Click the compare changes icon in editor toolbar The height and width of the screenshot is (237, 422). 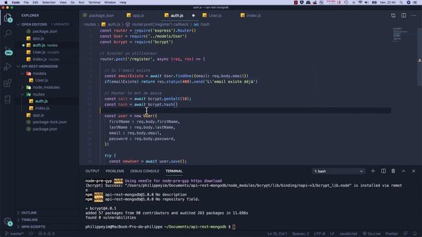(394, 16)
